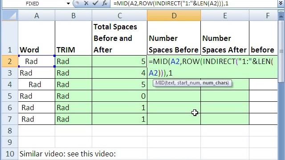Click cell B5 containing Rad

click(73, 96)
